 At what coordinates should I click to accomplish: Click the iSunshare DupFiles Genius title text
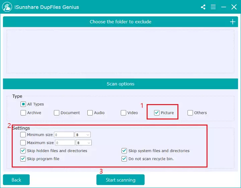(x=47, y=7)
